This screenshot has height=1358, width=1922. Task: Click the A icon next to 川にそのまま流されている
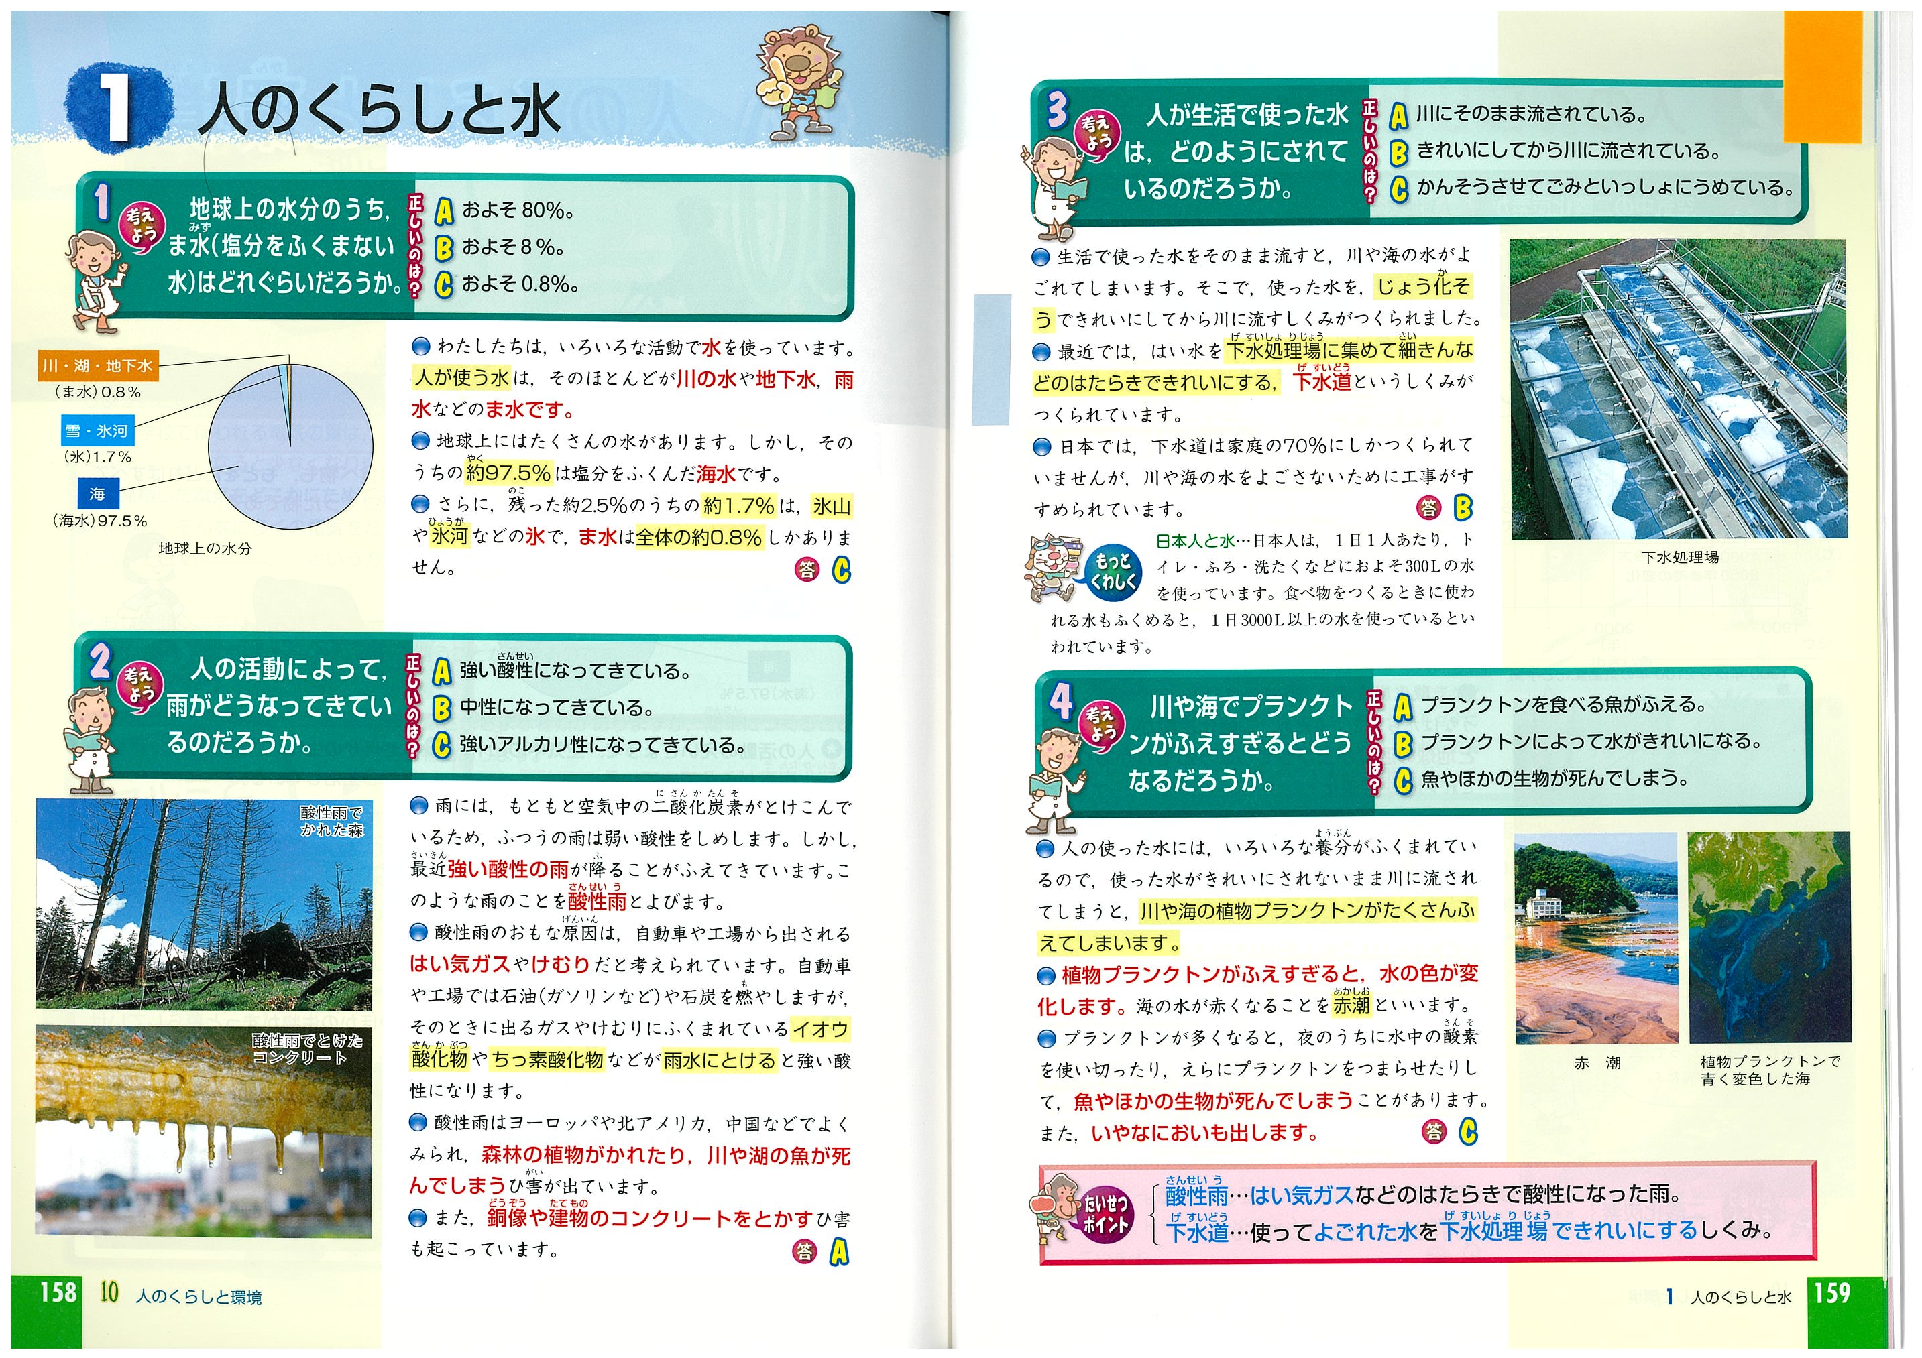pos(1399,115)
